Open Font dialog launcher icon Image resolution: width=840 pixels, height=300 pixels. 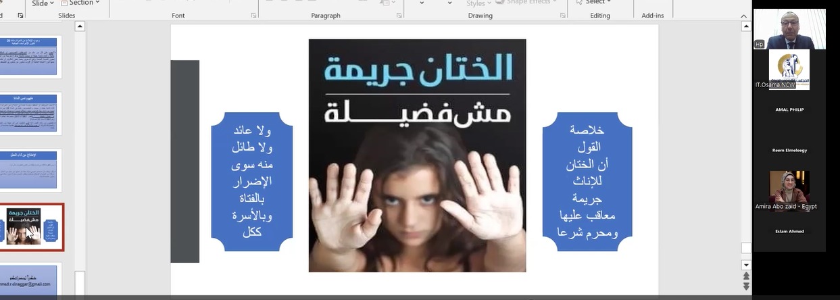(253, 15)
